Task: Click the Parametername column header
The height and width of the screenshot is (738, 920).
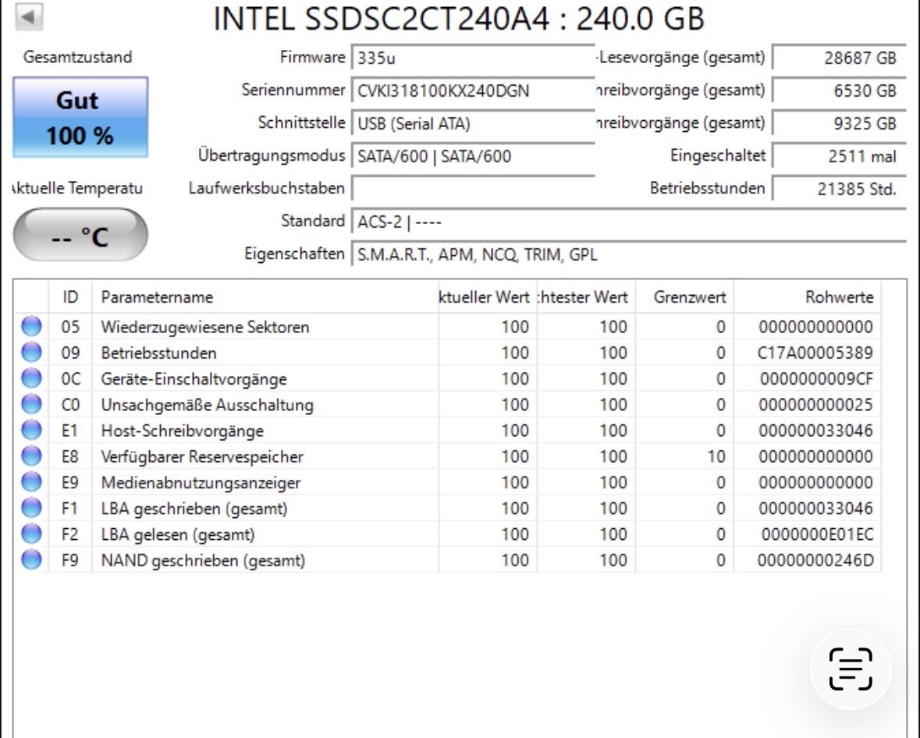Action: pyautogui.click(x=265, y=297)
